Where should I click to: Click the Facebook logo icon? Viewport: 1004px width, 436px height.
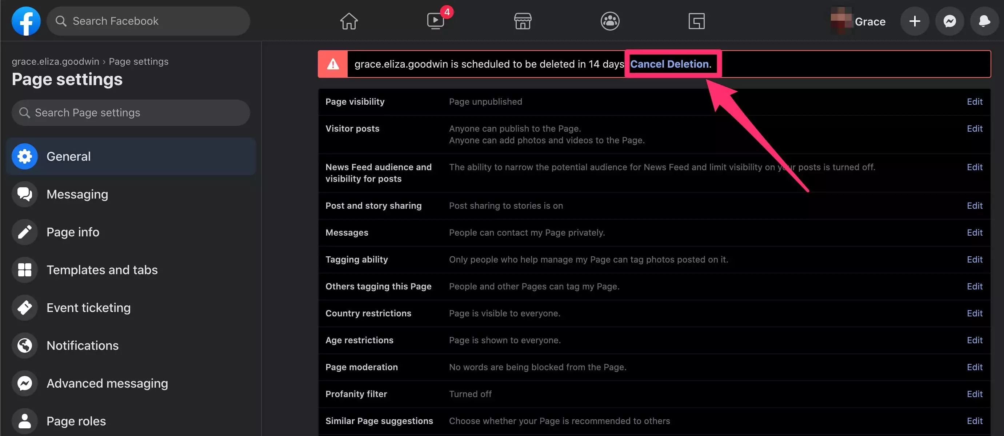(x=26, y=21)
